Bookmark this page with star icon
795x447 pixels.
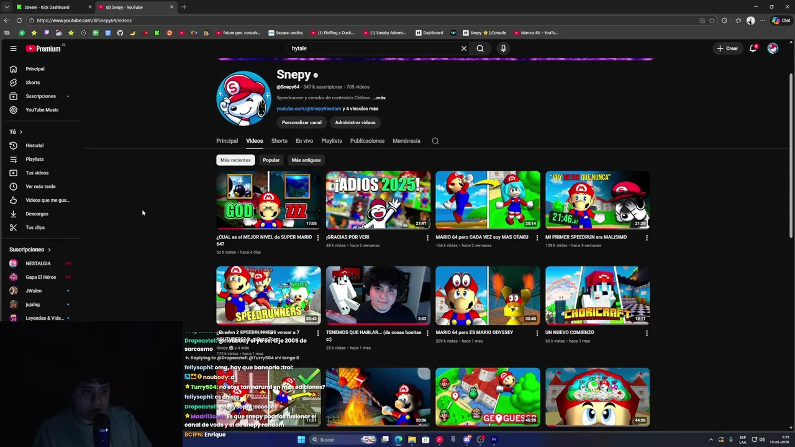(x=712, y=20)
